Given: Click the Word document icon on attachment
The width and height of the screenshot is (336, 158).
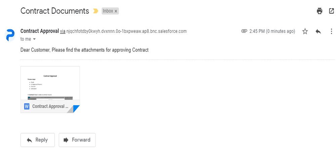Looking at the screenshot, I should point(27,106).
